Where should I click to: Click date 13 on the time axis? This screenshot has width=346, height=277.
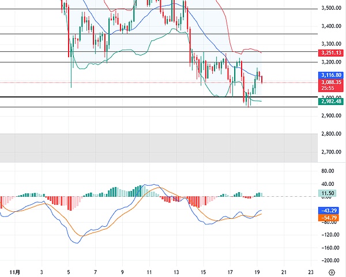176,270
